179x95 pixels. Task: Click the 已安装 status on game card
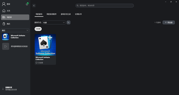click(x=39, y=63)
